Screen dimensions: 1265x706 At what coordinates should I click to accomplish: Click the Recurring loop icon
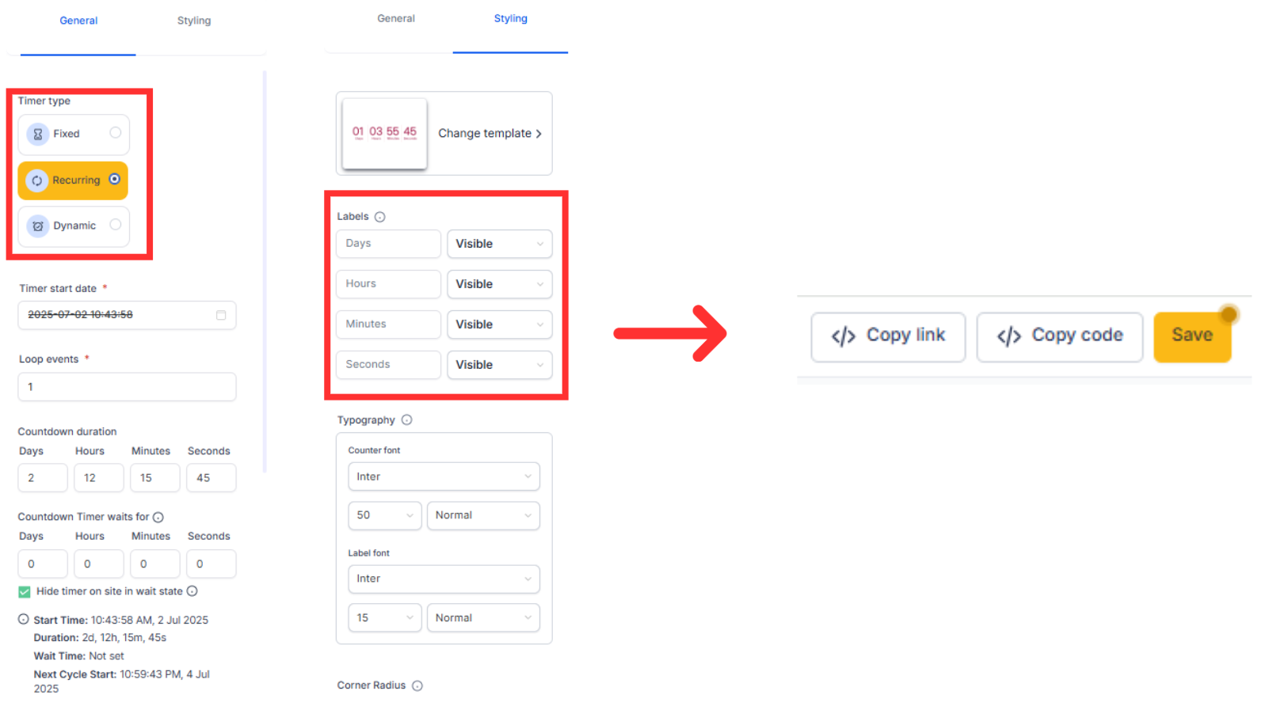pos(36,181)
